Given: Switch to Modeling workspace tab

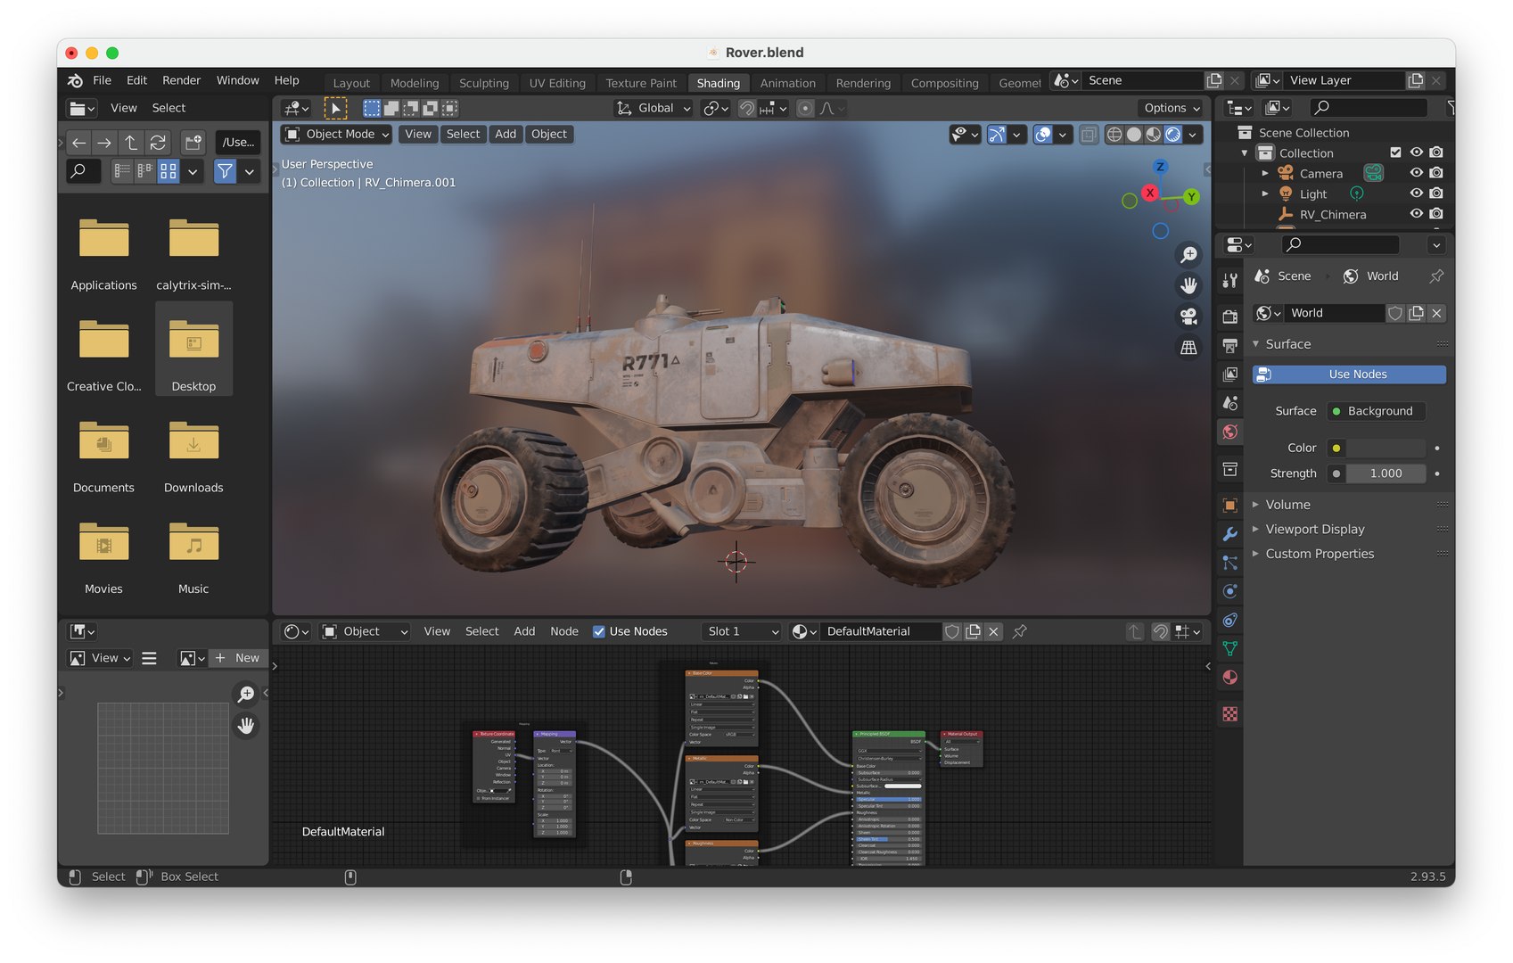Looking at the screenshot, I should 415,83.
